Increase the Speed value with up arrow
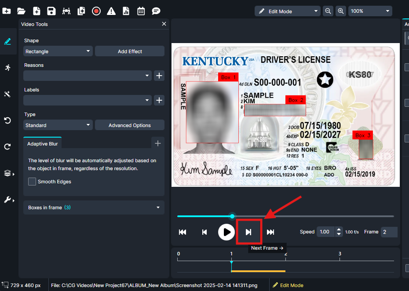Screen dimensions: 409x291 pos(339,229)
